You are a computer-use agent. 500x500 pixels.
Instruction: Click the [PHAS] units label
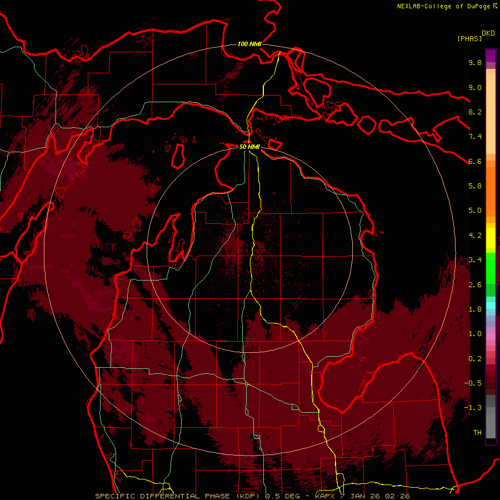click(469, 39)
